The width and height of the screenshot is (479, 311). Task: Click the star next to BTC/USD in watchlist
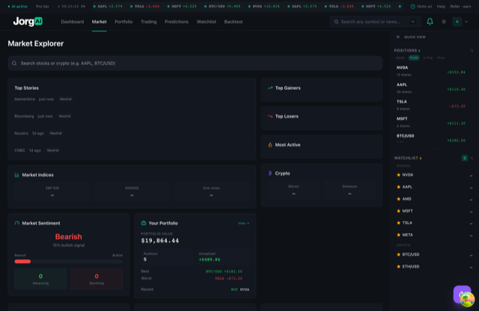(x=398, y=255)
